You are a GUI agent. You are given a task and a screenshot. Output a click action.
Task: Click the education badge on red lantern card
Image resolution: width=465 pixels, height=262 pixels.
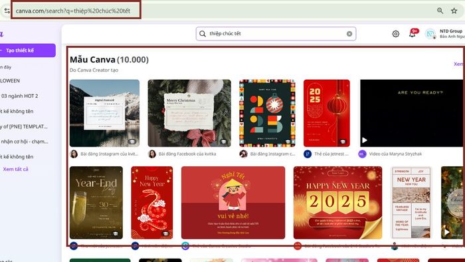tap(343, 142)
